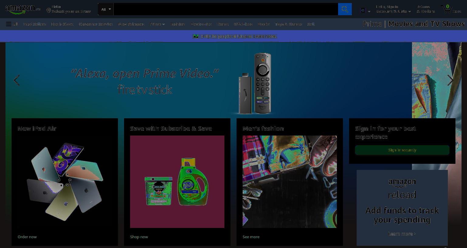This screenshot has height=248, width=467.
Task: Open the shopping cart
Action: coord(451,9)
